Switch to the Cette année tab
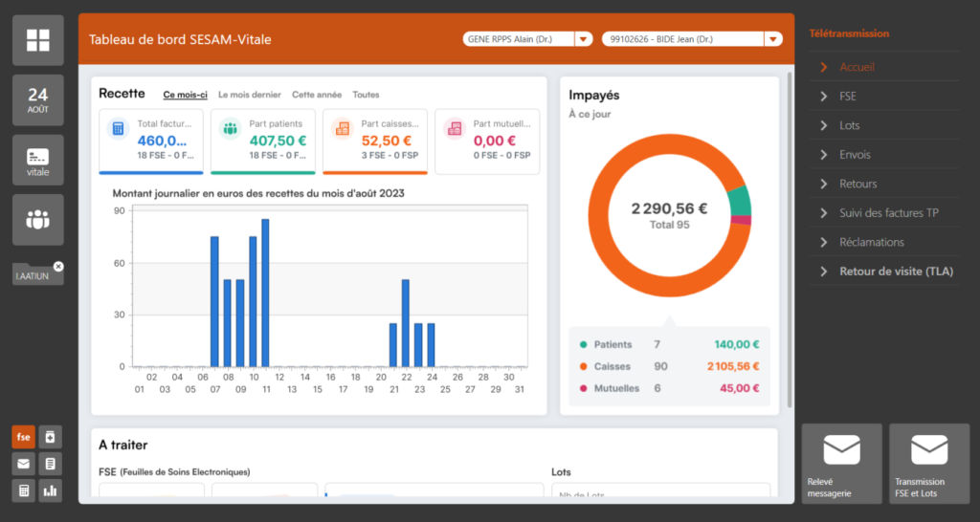 tap(317, 95)
